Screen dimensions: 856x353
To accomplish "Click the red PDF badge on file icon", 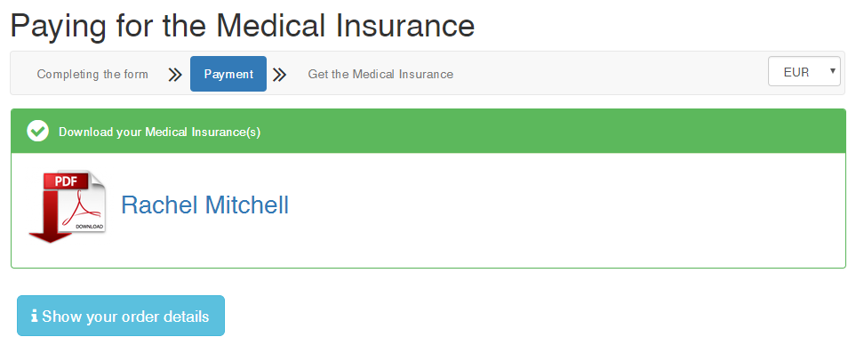I will [x=65, y=181].
